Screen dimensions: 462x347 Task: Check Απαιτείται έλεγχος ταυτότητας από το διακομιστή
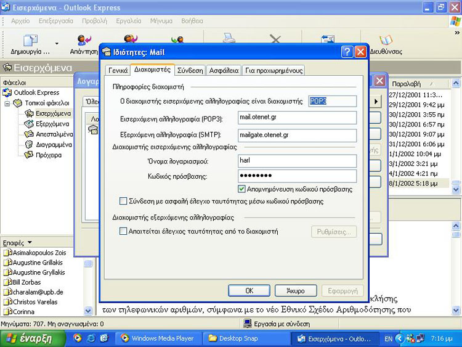(123, 231)
